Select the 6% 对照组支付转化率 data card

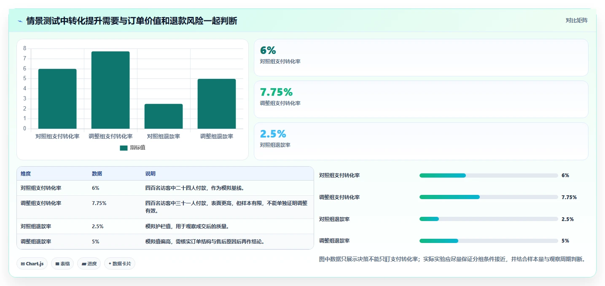[421, 57]
